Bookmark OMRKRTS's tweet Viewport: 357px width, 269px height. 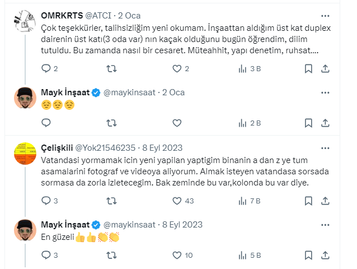coord(308,68)
